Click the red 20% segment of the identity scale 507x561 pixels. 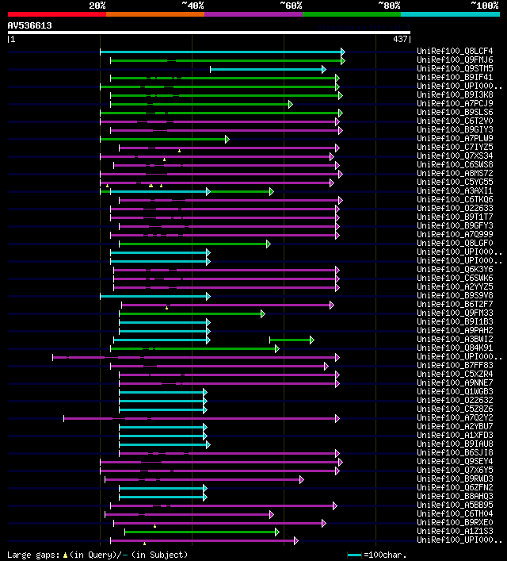coord(57,14)
